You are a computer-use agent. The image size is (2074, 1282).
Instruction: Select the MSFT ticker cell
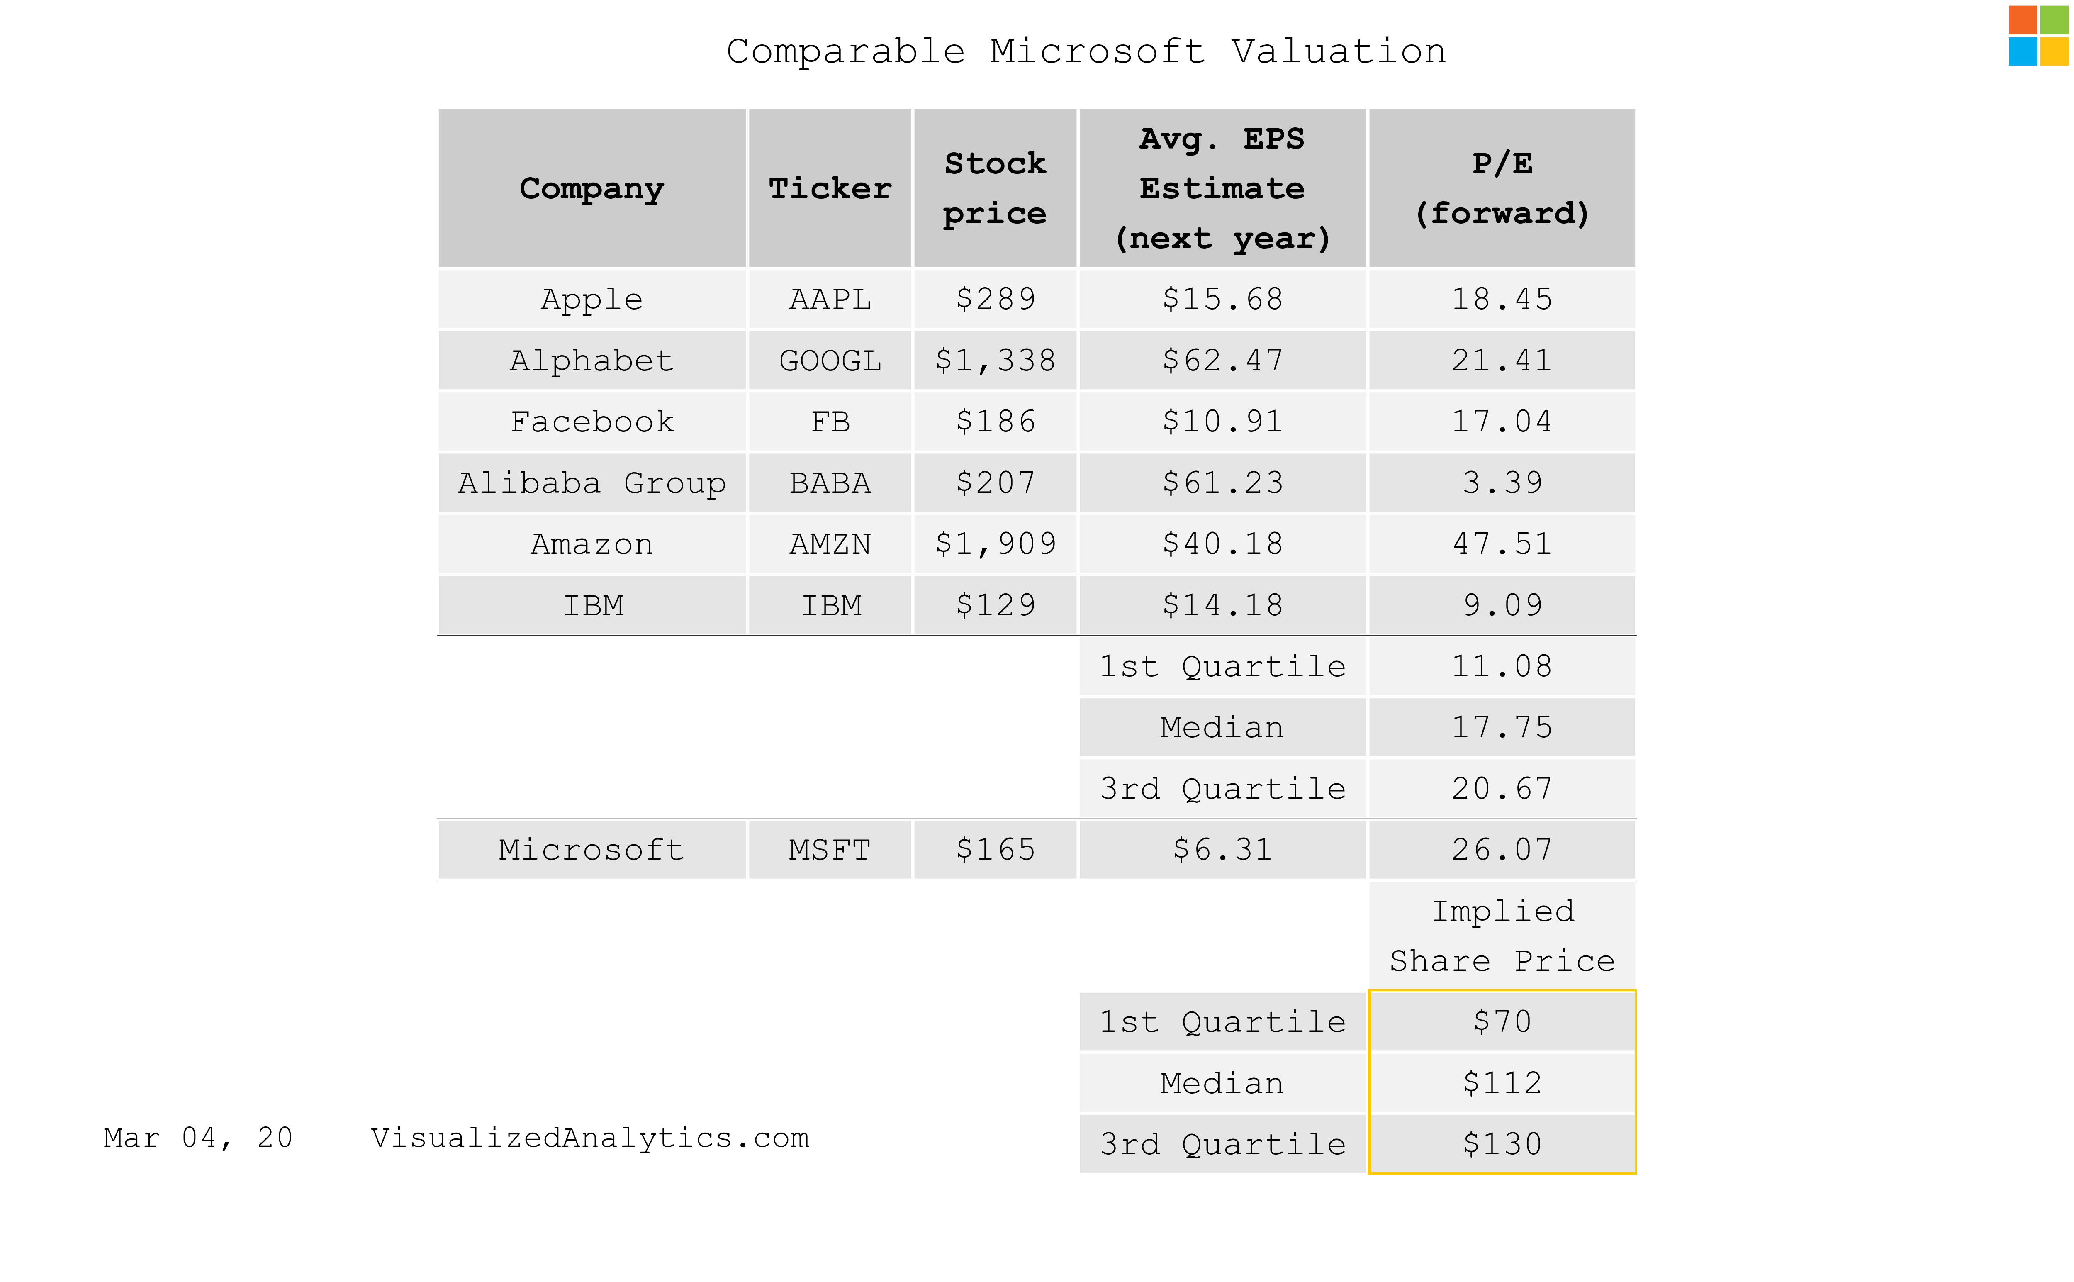coord(830,850)
